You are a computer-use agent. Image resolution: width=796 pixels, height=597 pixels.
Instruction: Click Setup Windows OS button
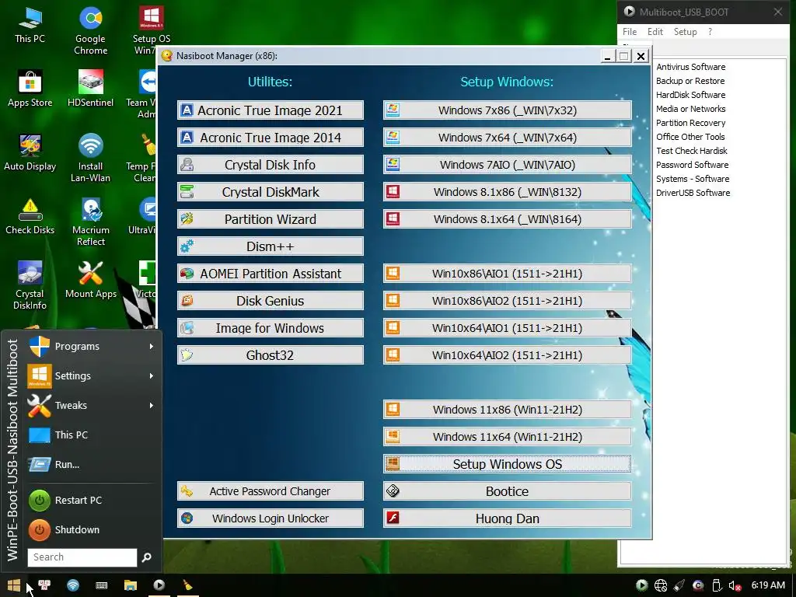pyautogui.click(x=507, y=464)
